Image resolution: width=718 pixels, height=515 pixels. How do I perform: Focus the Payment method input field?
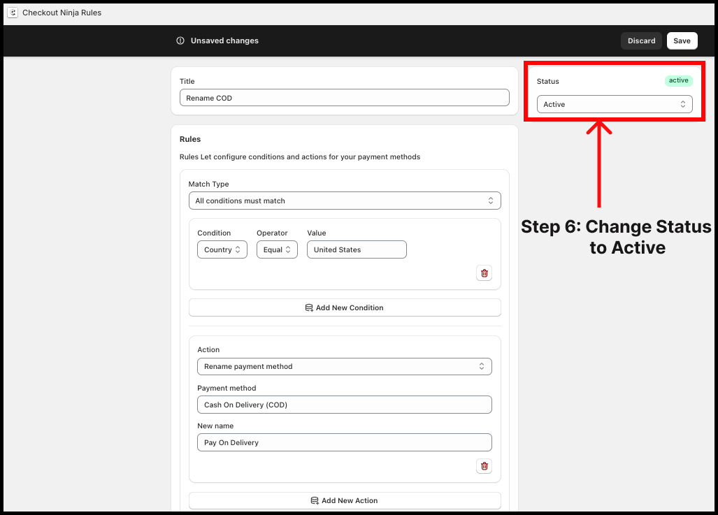[x=344, y=405]
